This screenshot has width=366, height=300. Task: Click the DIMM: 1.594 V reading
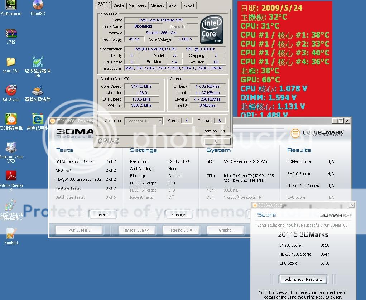point(269,97)
